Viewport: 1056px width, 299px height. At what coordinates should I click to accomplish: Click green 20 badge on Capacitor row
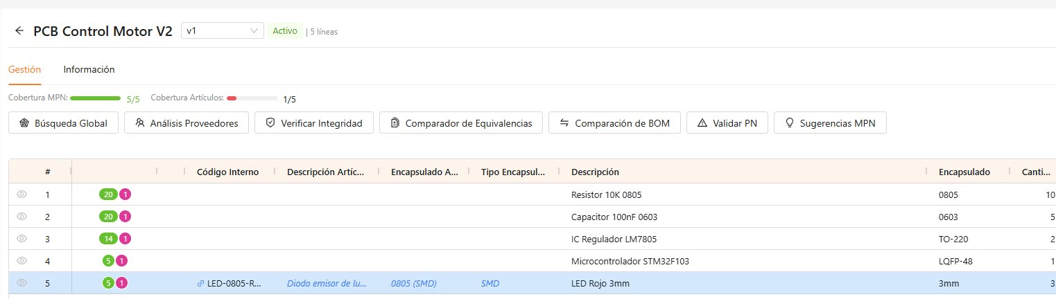click(108, 217)
